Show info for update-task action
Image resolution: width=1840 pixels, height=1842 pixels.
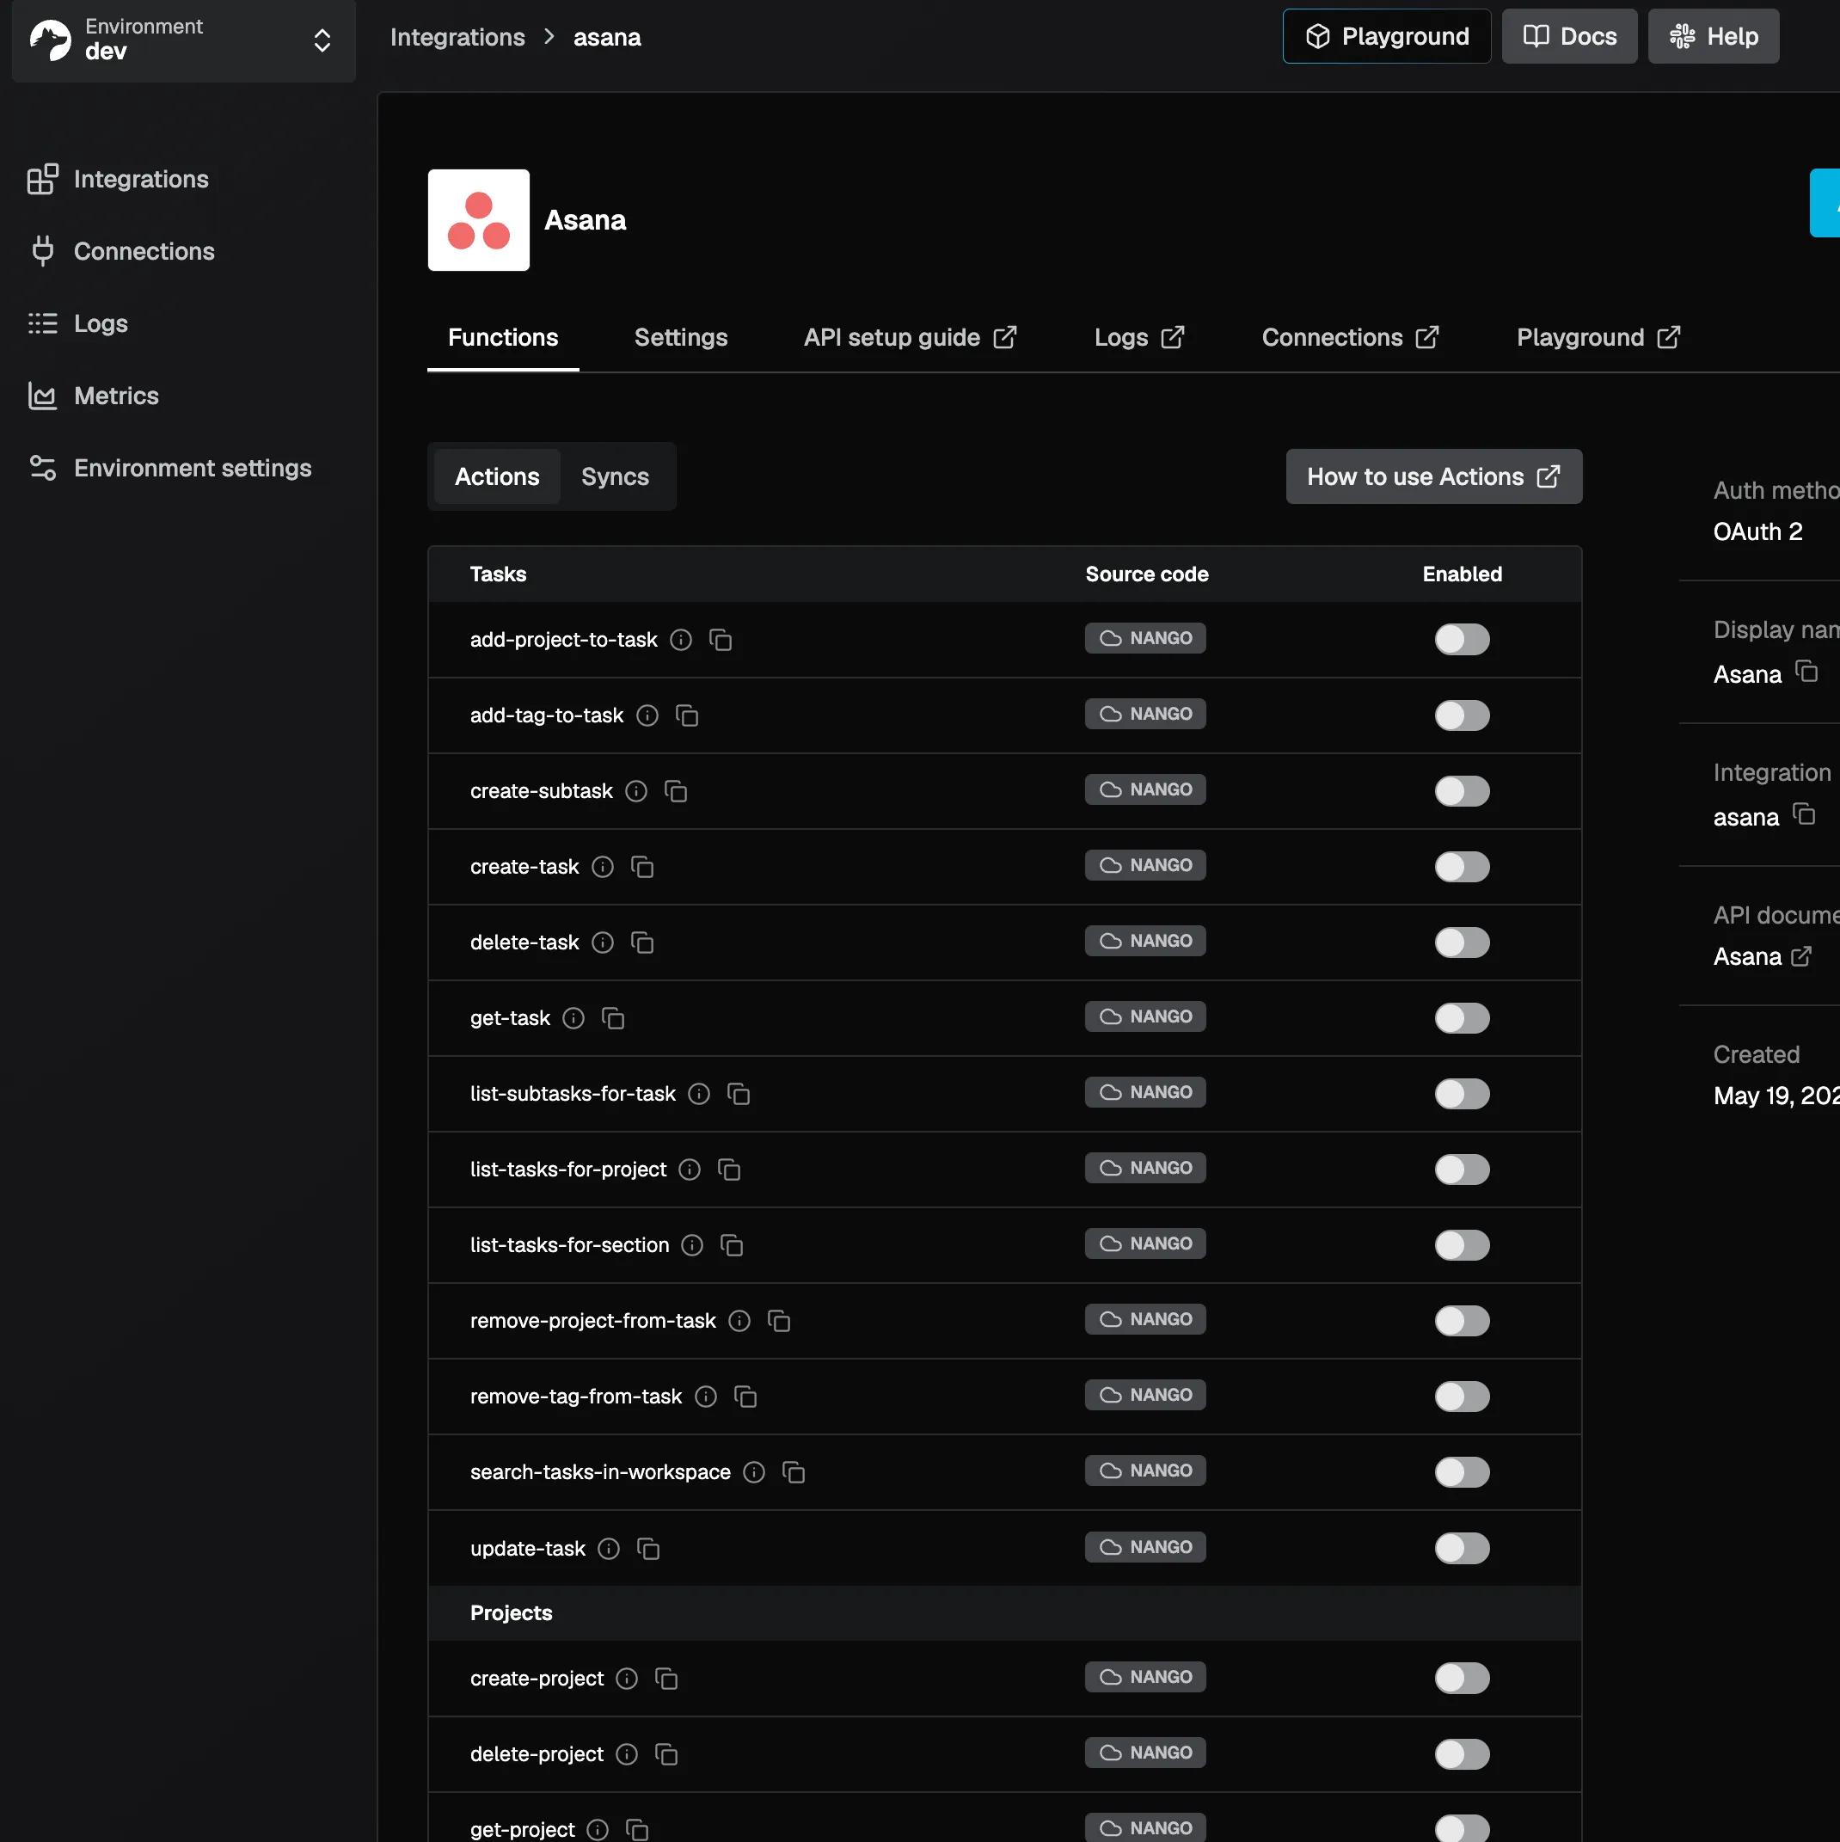pyautogui.click(x=608, y=1549)
